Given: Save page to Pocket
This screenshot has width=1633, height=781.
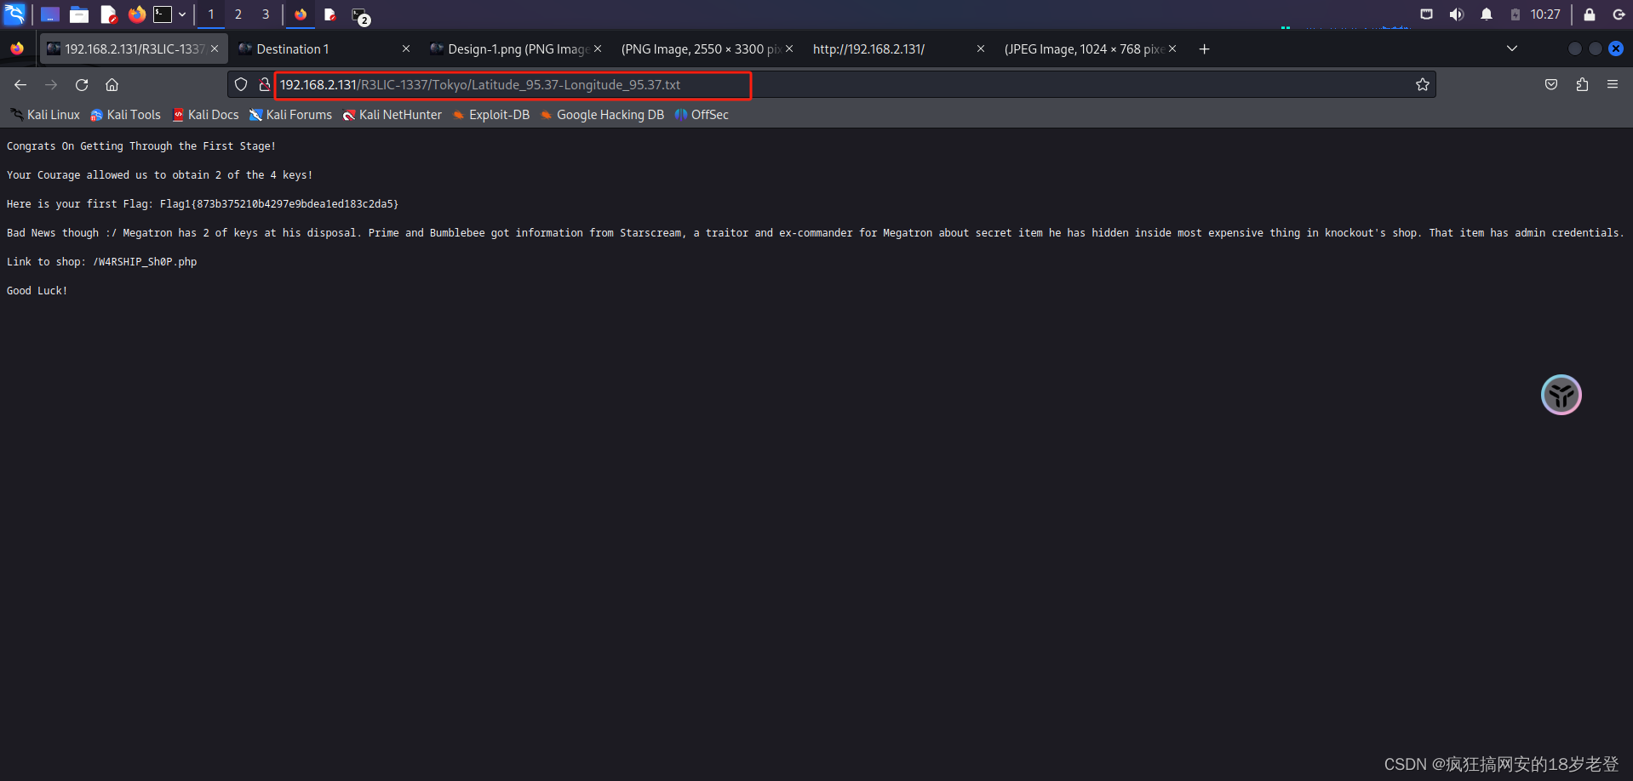Looking at the screenshot, I should (x=1551, y=85).
